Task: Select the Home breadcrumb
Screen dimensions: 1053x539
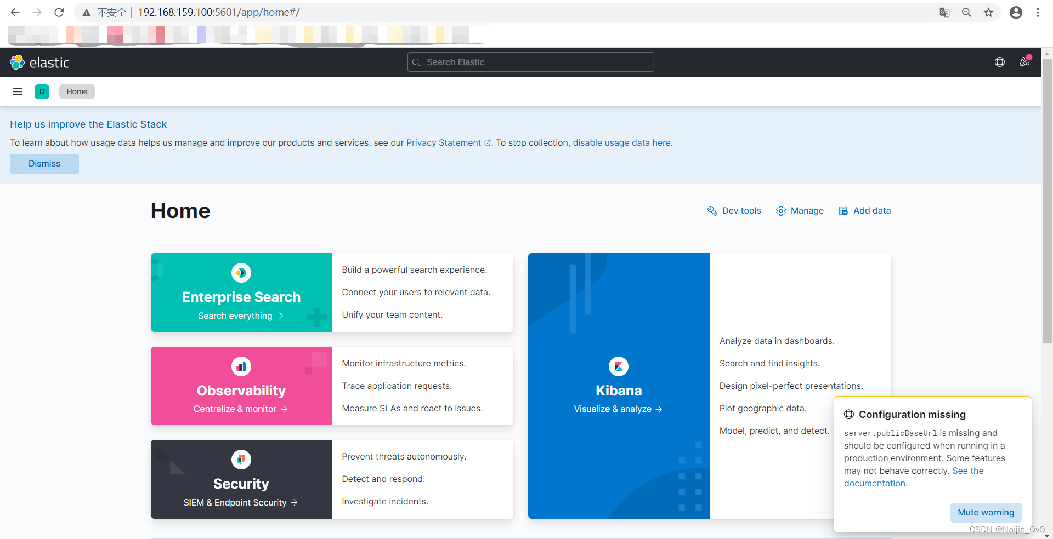Action: coord(77,91)
